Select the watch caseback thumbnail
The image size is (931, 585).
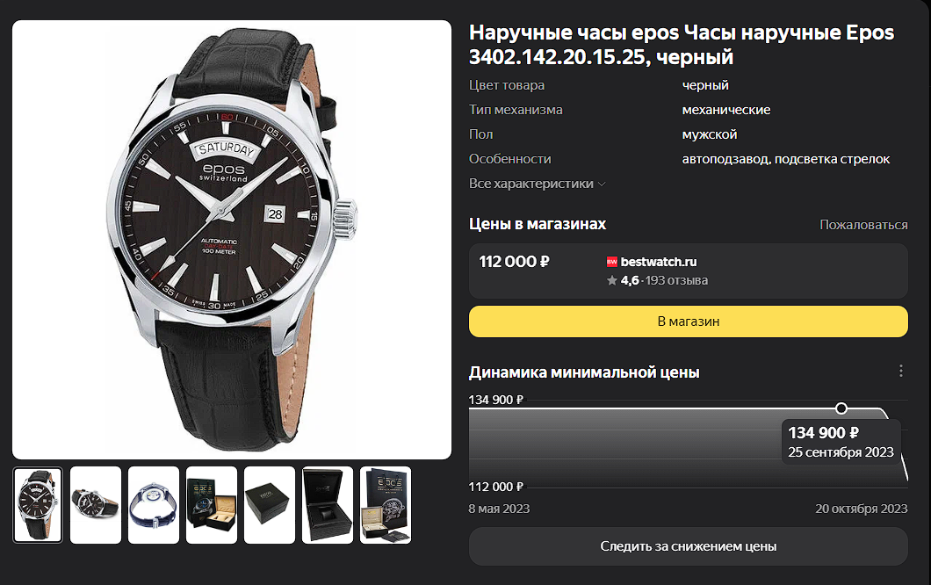tap(153, 505)
